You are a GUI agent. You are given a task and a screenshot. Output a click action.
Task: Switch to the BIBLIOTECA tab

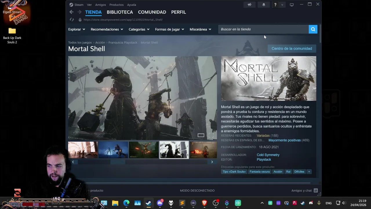point(120,12)
